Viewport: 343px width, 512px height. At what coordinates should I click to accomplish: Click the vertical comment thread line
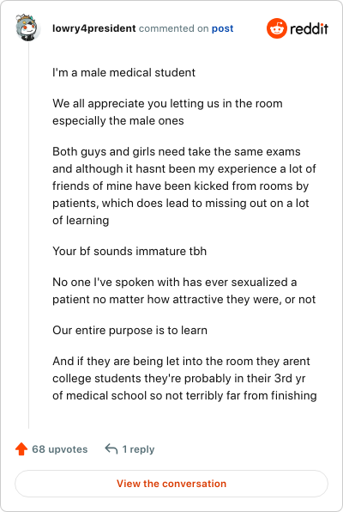click(x=28, y=235)
